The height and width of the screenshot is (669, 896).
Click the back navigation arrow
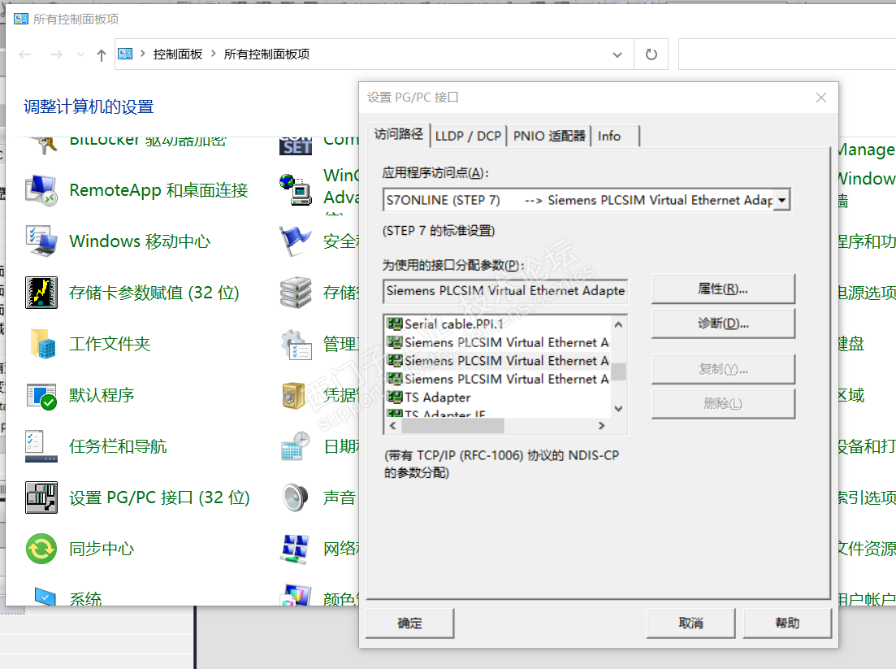[x=24, y=55]
